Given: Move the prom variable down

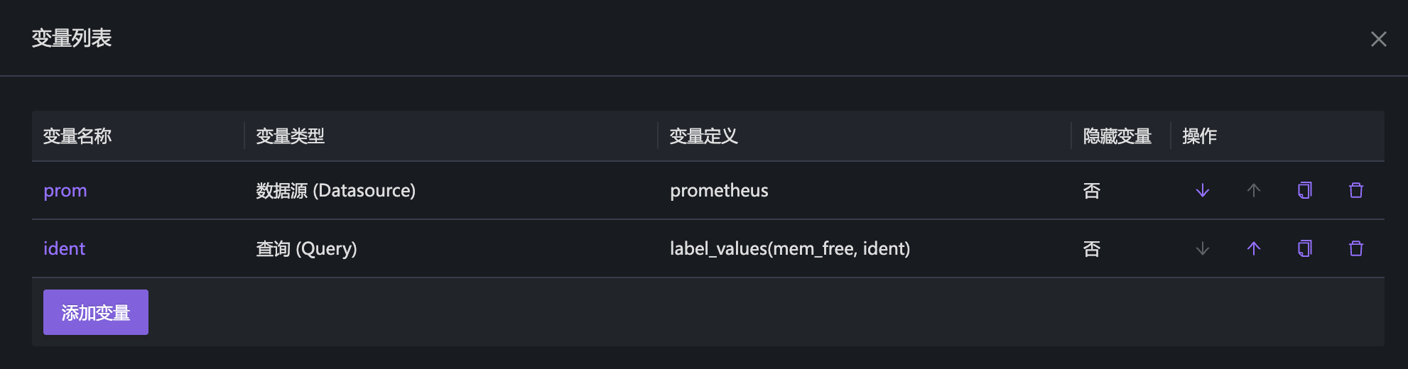Looking at the screenshot, I should pyautogui.click(x=1202, y=190).
